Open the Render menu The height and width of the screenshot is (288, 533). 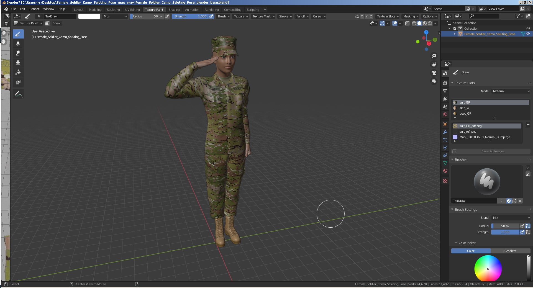coord(34,9)
